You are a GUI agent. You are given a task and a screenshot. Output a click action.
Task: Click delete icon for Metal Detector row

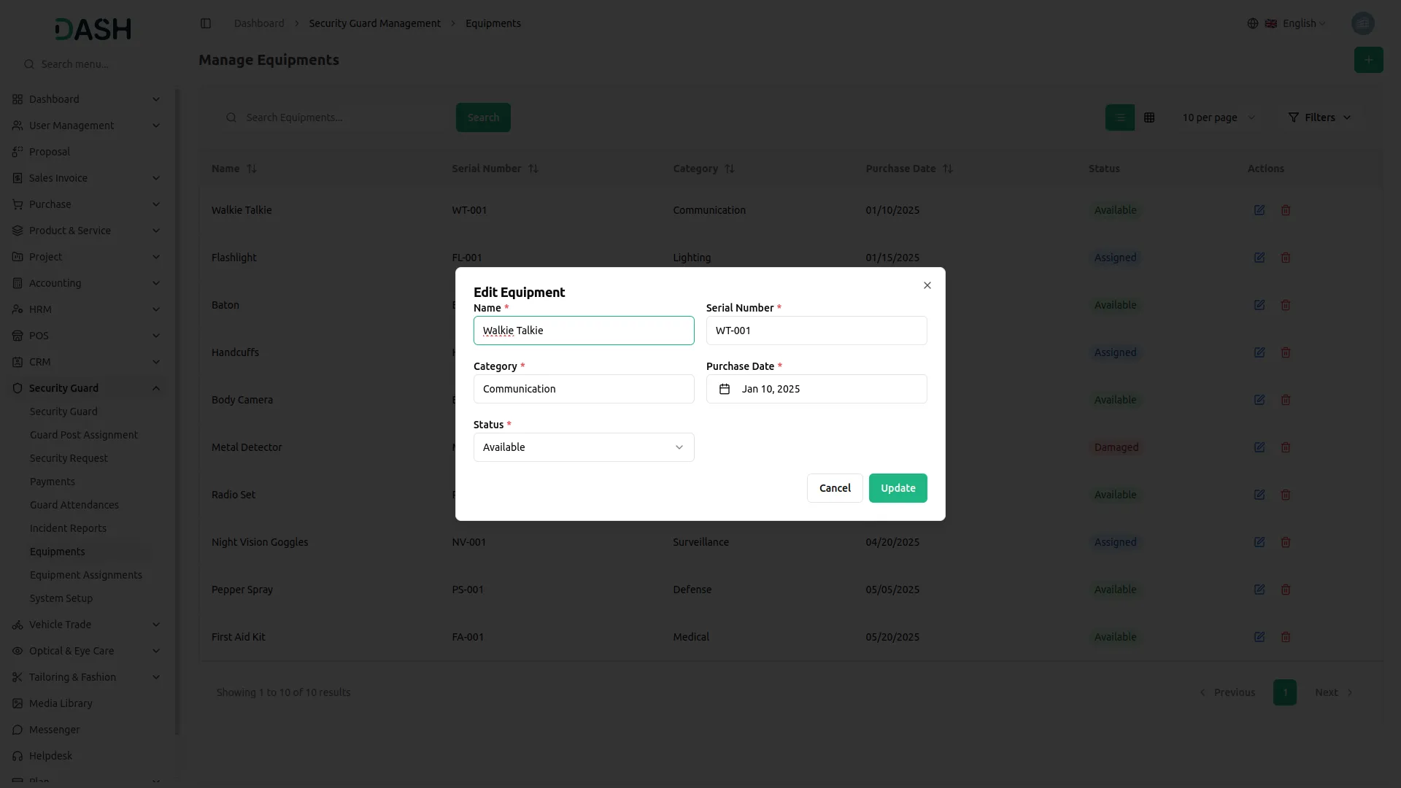[1285, 447]
